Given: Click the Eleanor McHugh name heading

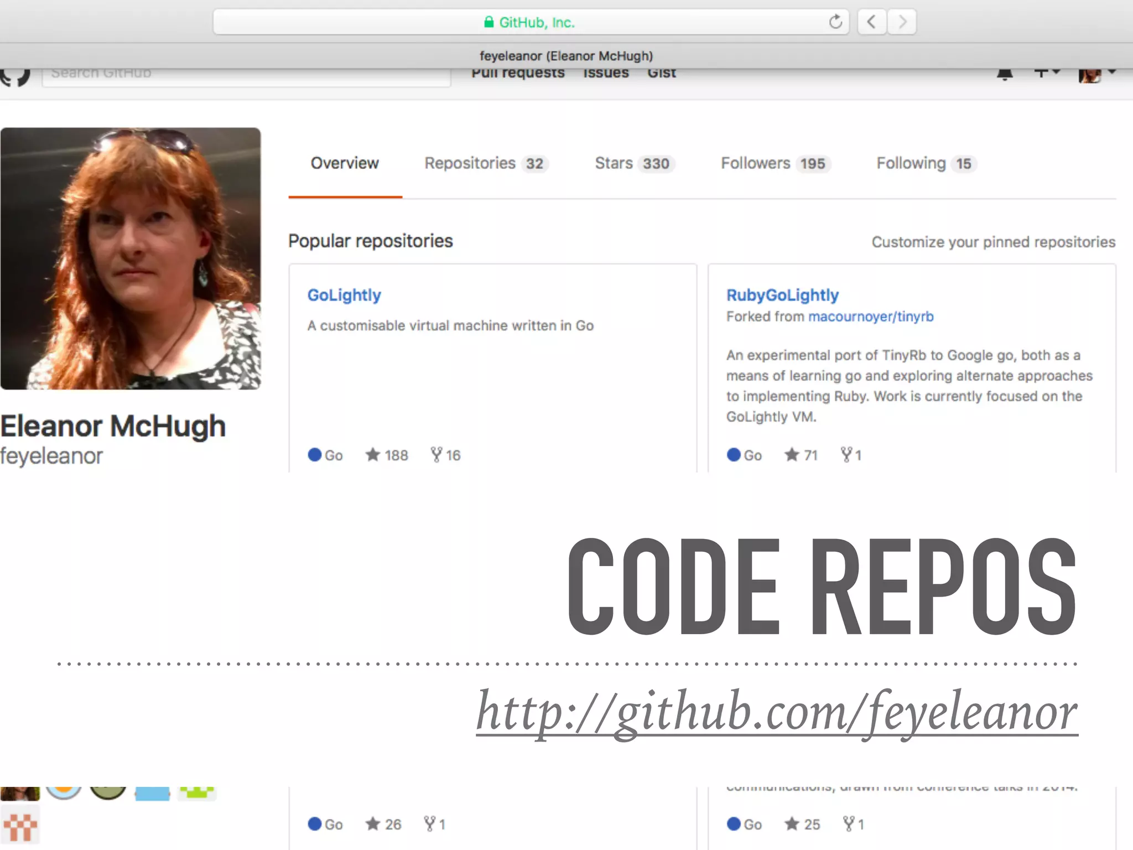Looking at the screenshot, I should click(113, 426).
